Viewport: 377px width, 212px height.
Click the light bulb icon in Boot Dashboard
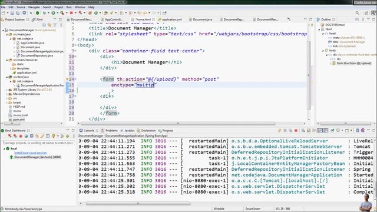(54, 136)
